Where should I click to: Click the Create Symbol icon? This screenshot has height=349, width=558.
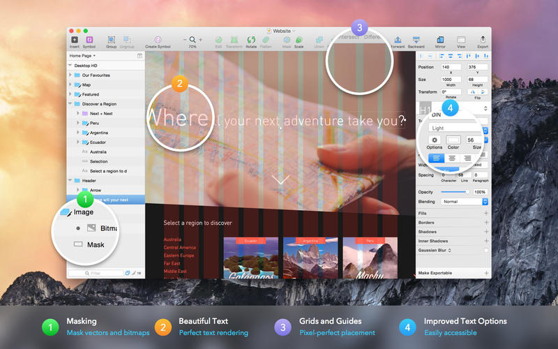pyautogui.click(x=158, y=40)
